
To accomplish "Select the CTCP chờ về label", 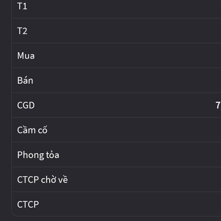I will point(42,179).
